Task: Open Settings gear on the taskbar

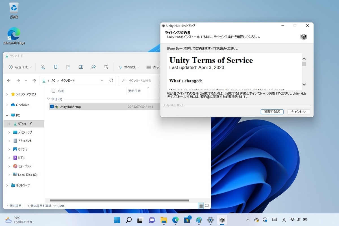Action: tap(210, 220)
